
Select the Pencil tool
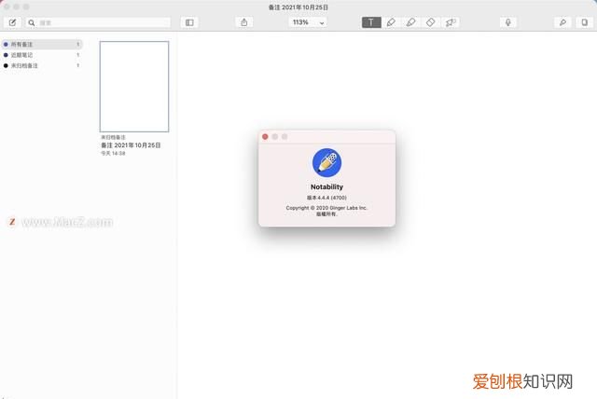[391, 22]
